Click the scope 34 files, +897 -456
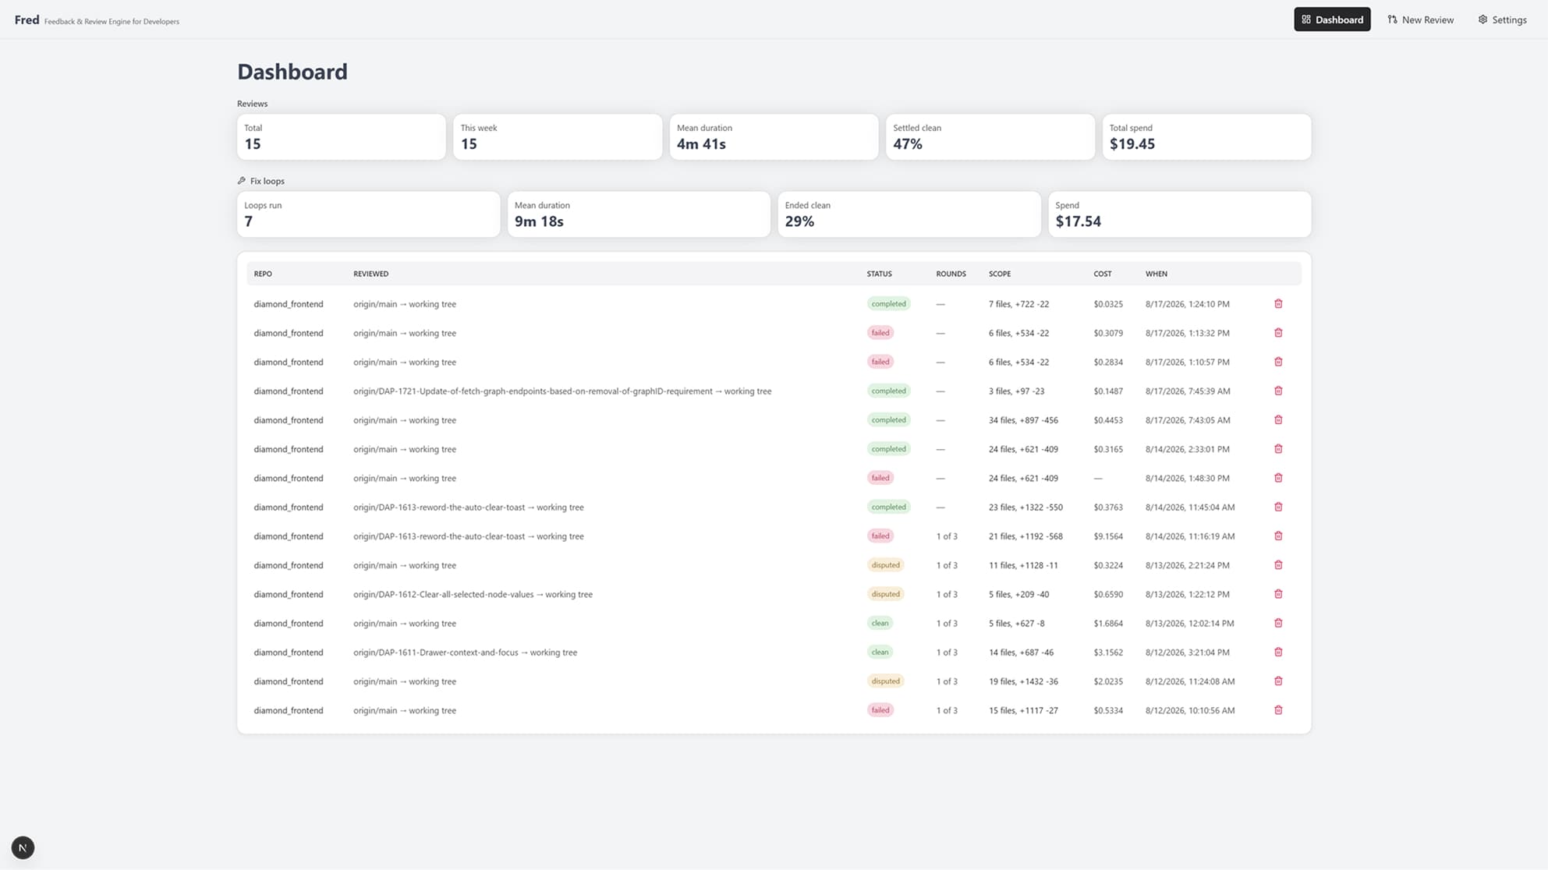Screen dimensions: 1548x870 [1023, 420]
